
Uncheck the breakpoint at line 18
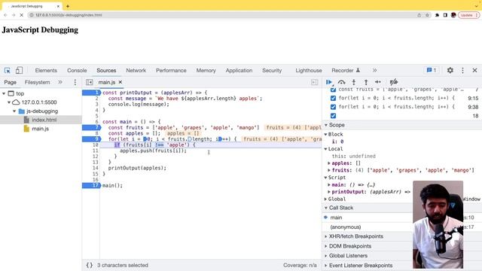[333, 116]
